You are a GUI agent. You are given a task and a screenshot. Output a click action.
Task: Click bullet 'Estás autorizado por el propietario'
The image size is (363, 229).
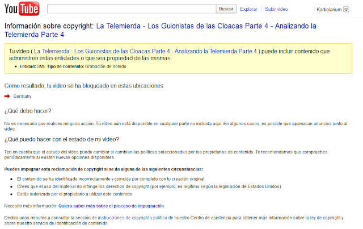[x=75, y=194]
